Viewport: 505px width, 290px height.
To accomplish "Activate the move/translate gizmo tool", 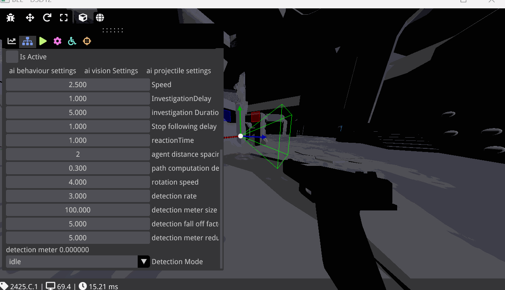I will [30, 18].
